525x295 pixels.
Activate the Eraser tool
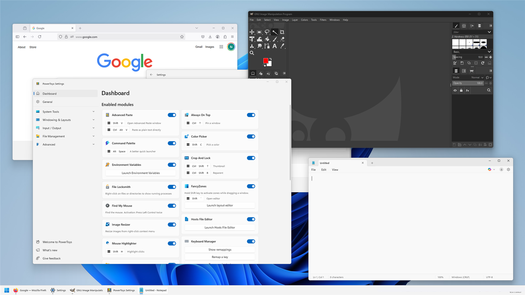[x=282, y=39]
